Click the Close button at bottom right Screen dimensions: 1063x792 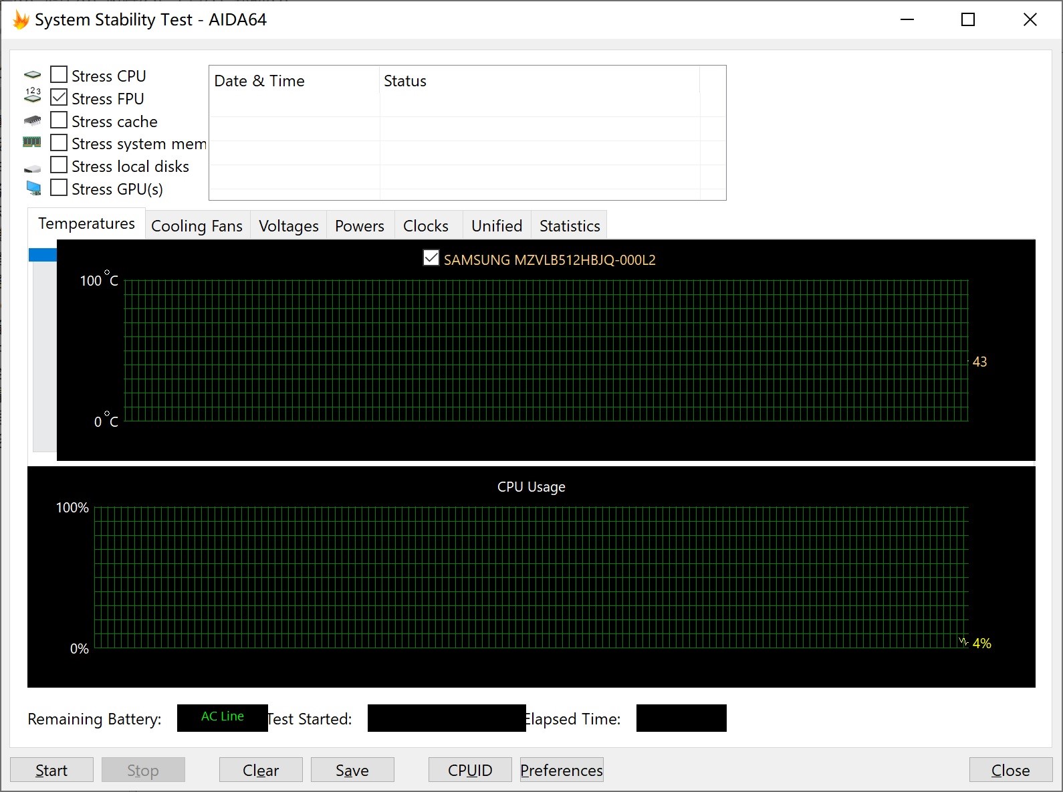[x=1011, y=770]
